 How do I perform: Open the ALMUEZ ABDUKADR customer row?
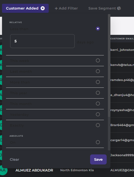pos(34,170)
